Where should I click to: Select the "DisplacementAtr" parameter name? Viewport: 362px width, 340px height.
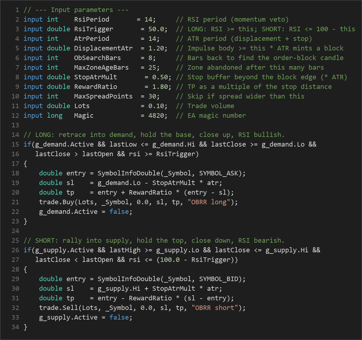point(103,48)
